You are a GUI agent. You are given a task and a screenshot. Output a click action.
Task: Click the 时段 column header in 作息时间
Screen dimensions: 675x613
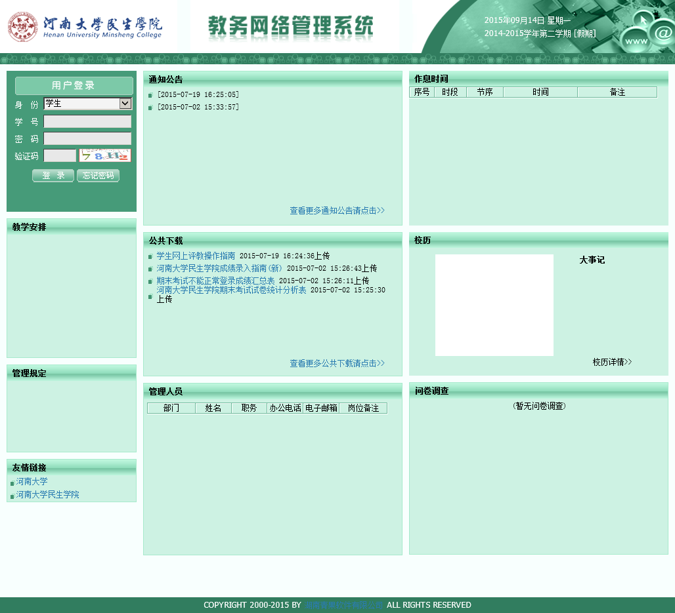pyautogui.click(x=450, y=92)
